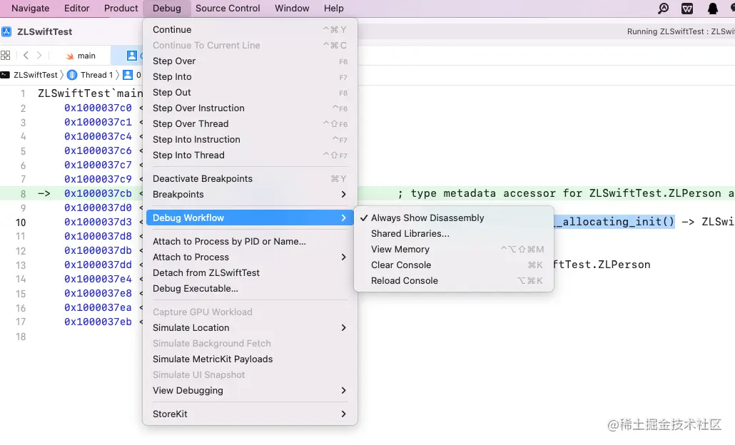Go forward with the right chevron button
The image size is (735, 445).
click(x=39, y=56)
